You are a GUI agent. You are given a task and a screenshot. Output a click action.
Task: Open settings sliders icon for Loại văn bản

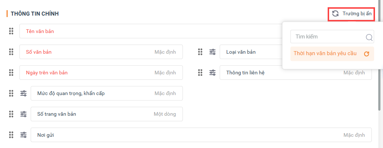pos(212,52)
